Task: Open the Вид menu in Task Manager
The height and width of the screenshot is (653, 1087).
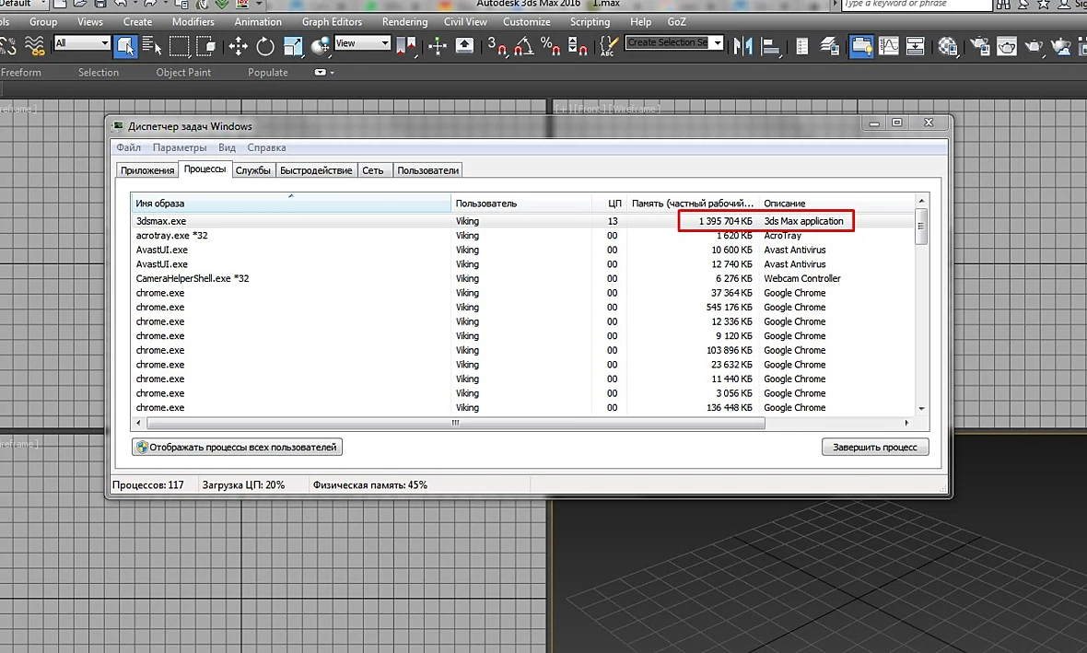Action: [x=227, y=147]
